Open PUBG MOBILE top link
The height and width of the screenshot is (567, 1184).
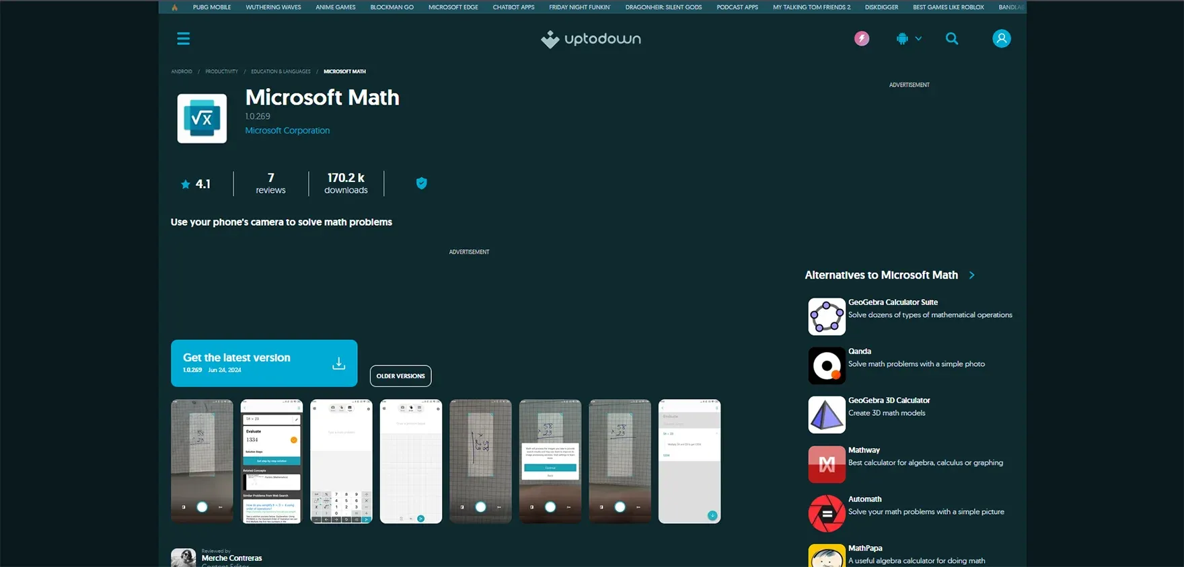212,7
